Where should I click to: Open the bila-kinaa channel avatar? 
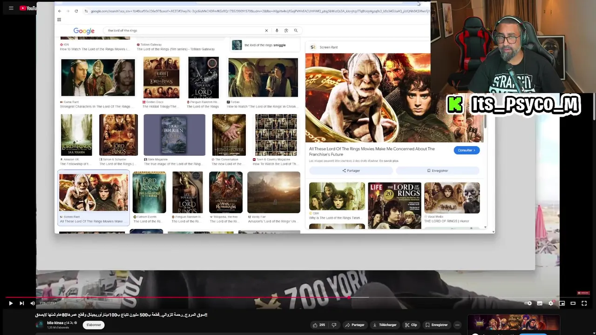[40, 325]
